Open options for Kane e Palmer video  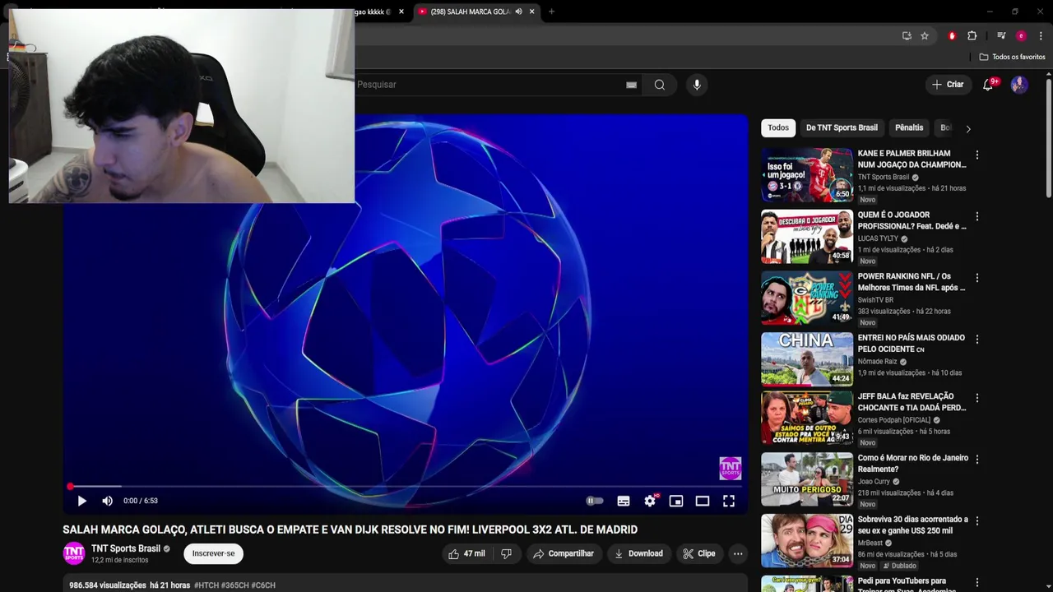tap(977, 155)
